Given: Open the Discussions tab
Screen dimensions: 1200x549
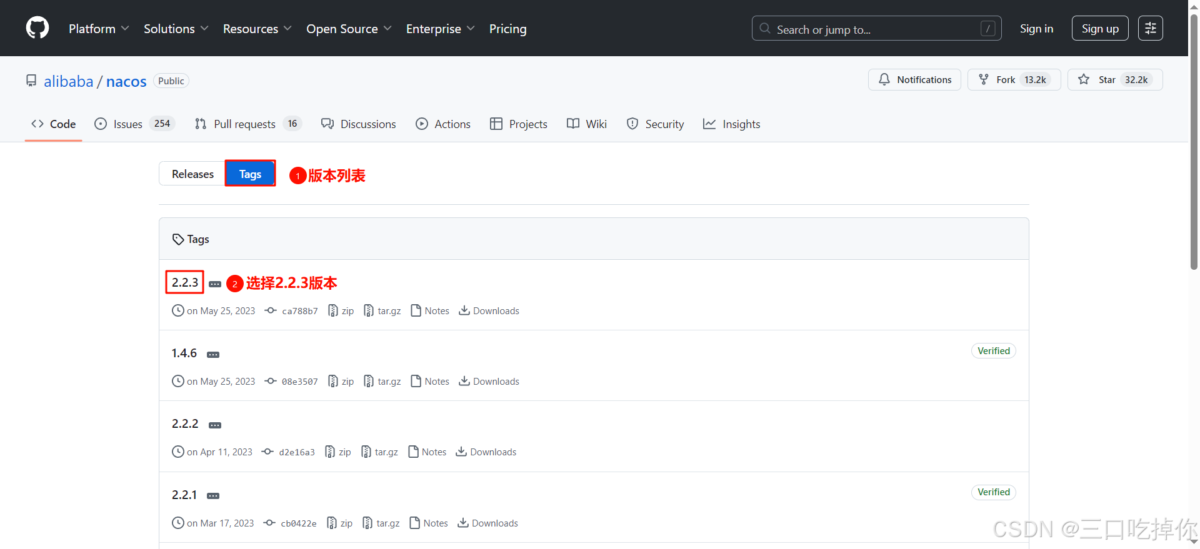Looking at the screenshot, I should coord(359,124).
